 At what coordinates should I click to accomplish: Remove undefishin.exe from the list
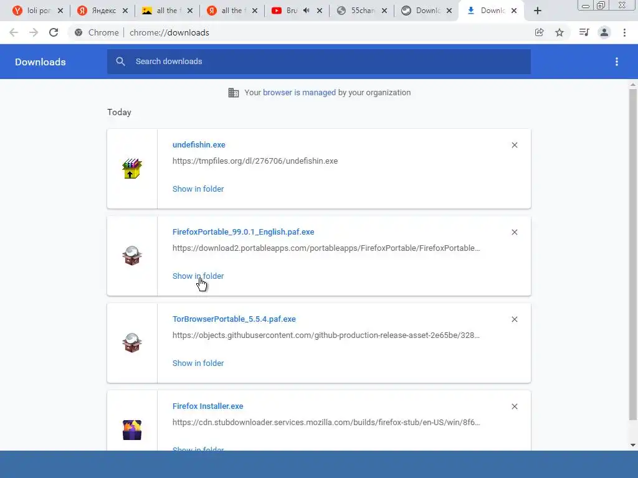pos(514,145)
